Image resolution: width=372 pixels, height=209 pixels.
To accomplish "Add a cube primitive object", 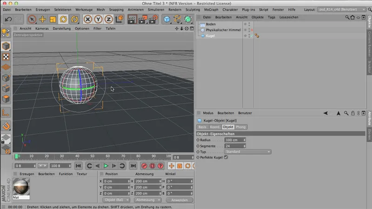I will pyautogui.click(x=167, y=19).
